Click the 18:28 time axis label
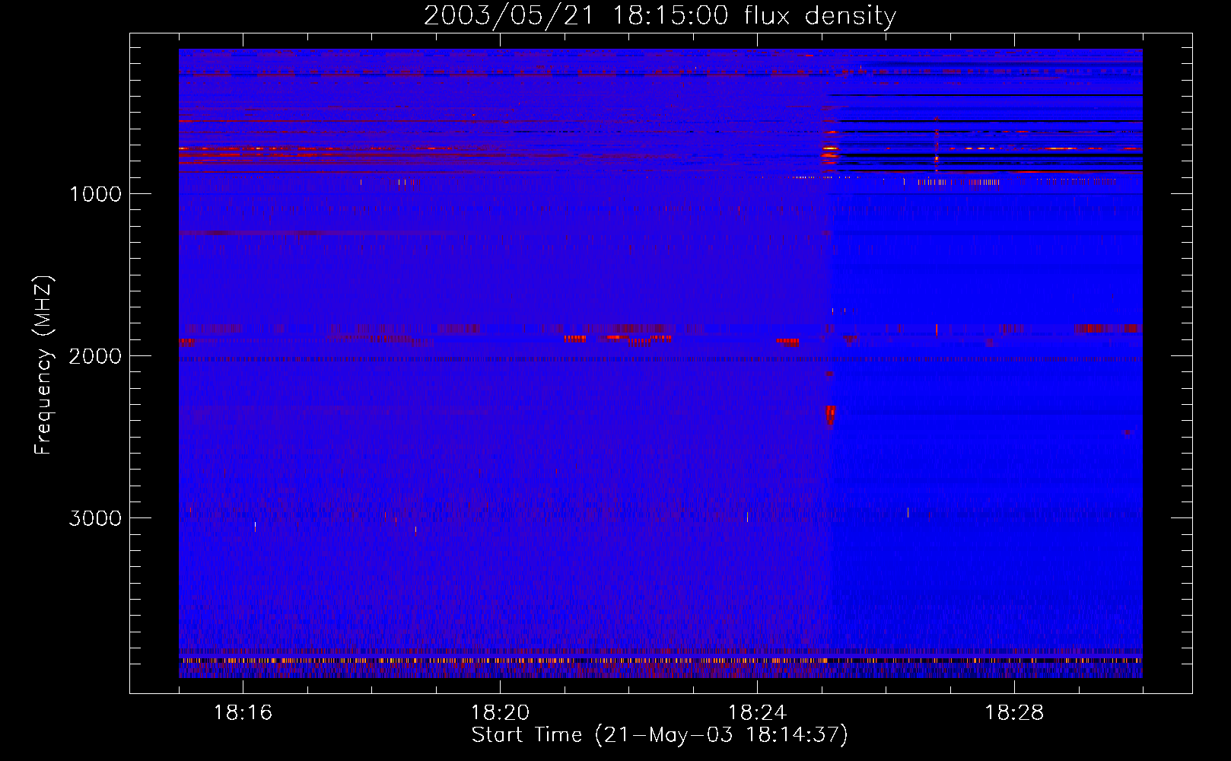The width and height of the screenshot is (1231, 761). [1014, 713]
